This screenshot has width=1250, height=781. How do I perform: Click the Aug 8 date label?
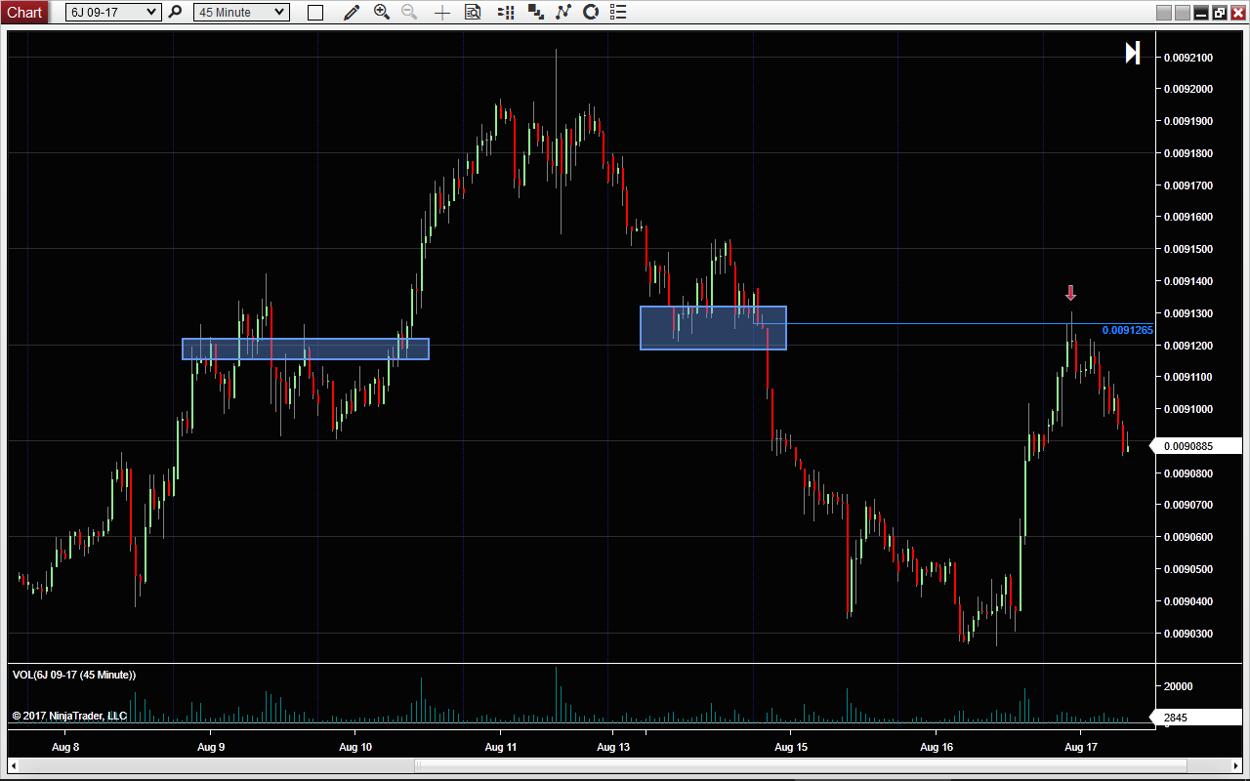click(65, 747)
